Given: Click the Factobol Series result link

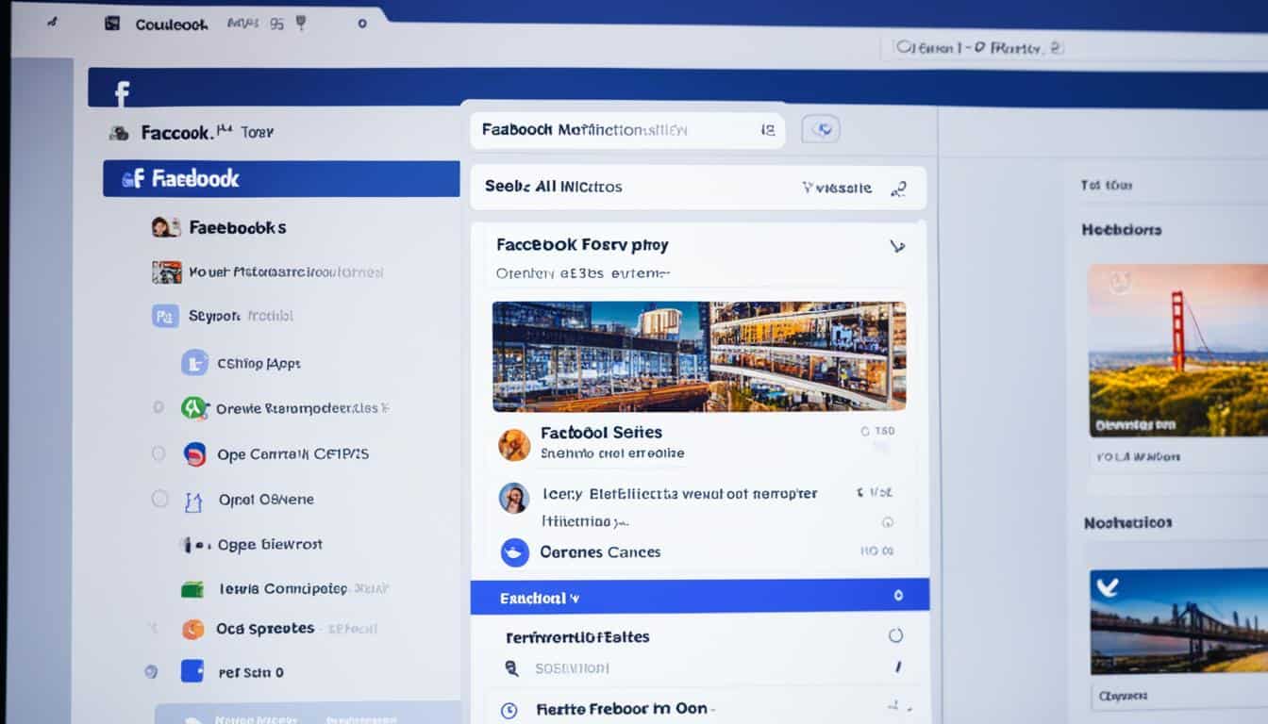Looking at the screenshot, I should point(602,432).
